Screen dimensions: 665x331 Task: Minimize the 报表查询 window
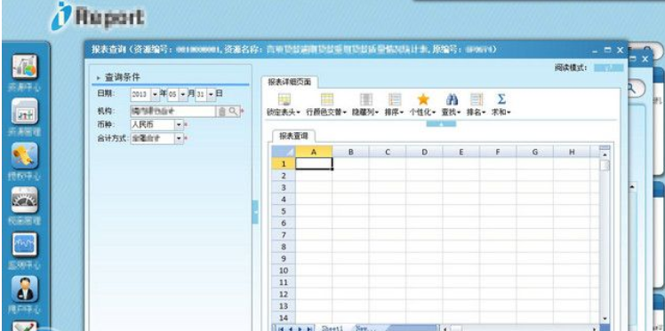[596, 51]
